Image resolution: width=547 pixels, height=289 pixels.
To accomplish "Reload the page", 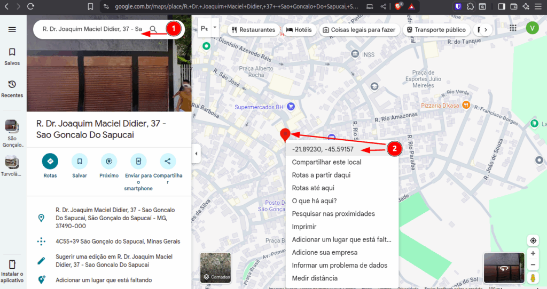I will coord(30,6).
